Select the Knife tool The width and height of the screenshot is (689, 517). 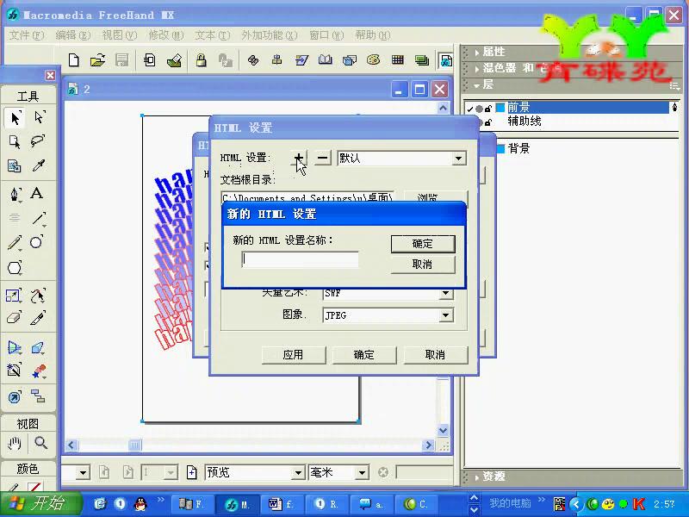(x=38, y=318)
